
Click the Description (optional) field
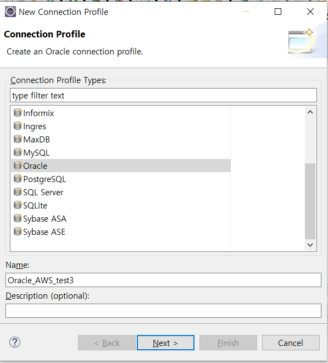tap(163, 311)
